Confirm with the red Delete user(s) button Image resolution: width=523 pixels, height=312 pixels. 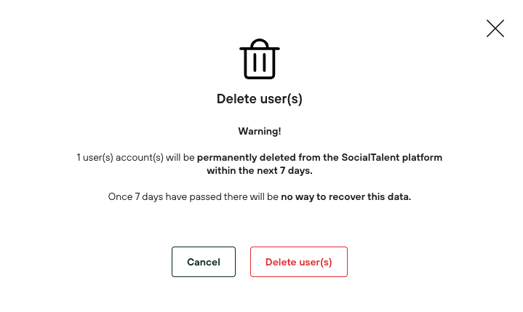tap(298, 262)
